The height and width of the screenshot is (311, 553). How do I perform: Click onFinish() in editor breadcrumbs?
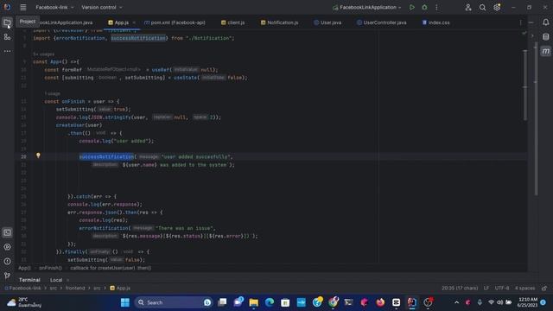50,268
